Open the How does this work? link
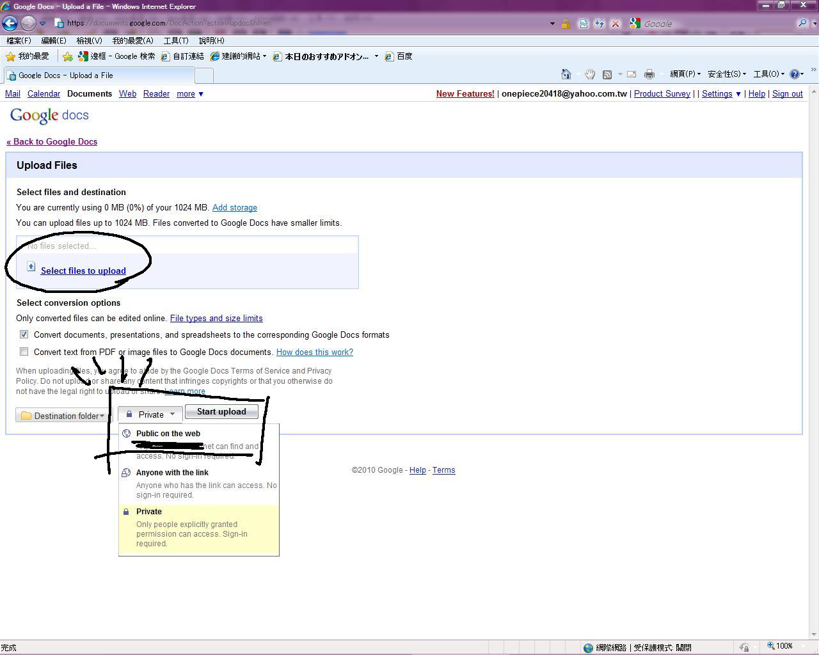This screenshot has height=655, width=819. (x=315, y=352)
